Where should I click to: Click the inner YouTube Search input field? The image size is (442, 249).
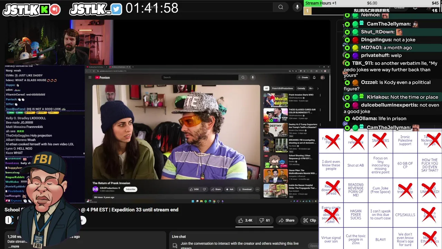200,77
